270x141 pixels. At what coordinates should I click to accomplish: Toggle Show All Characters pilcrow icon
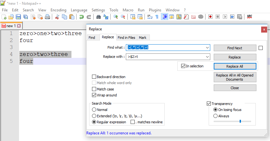coord(157,17)
